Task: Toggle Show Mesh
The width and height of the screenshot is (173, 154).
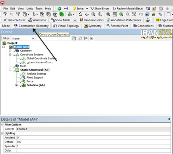Action: click(60, 20)
